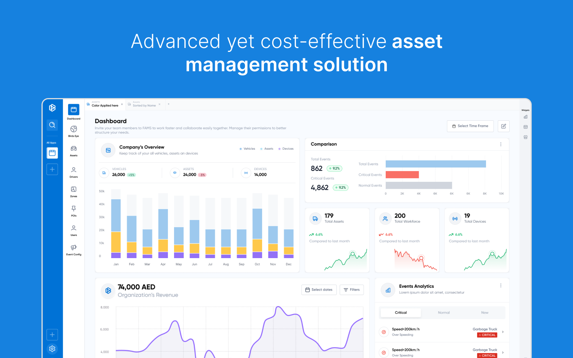573x358 pixels.
Task: Select the Normal events tab
Action: coord(443,313)
